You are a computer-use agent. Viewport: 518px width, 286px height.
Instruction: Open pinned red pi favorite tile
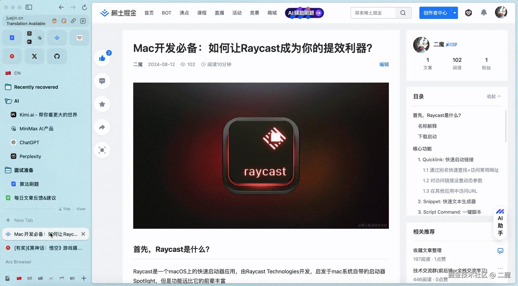tap(12, 56)
